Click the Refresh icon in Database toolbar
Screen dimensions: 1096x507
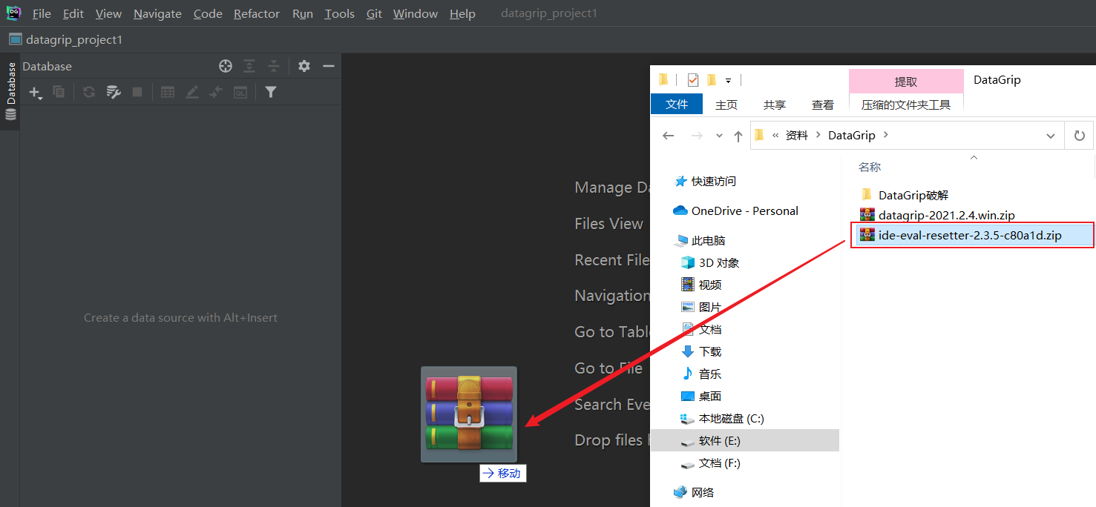[x=89, y=92]
